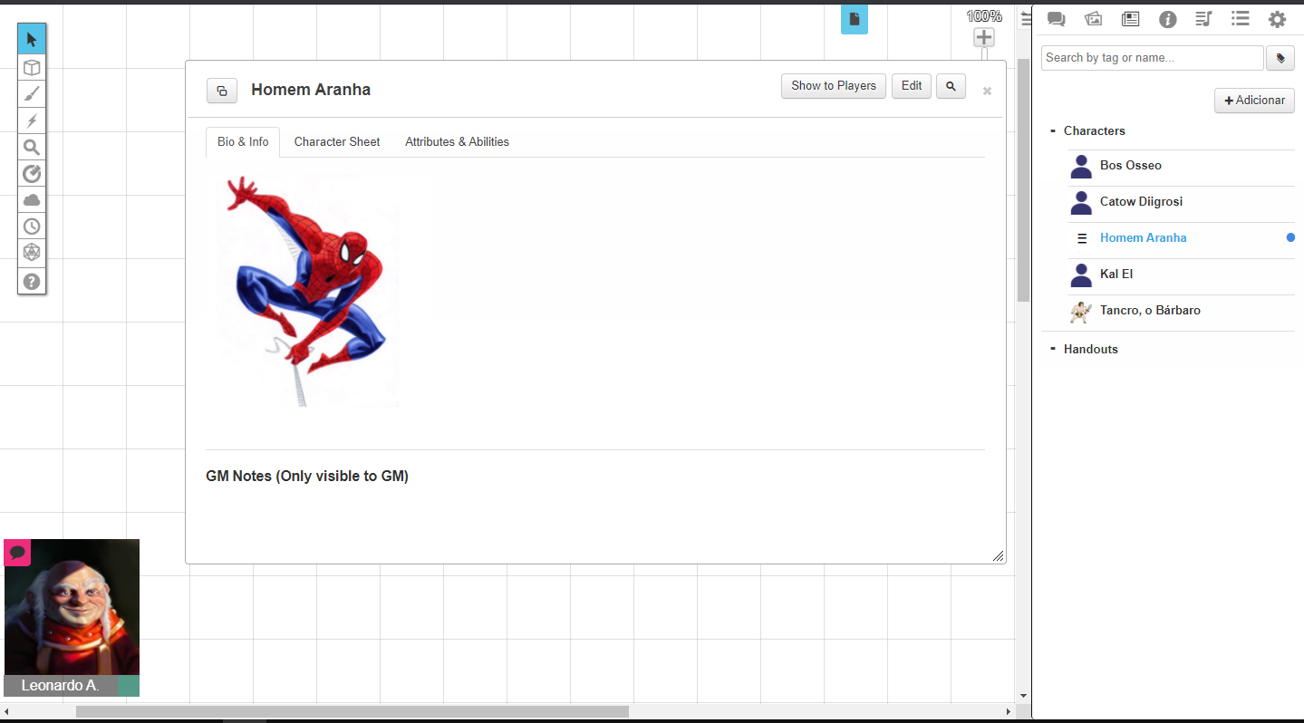Click Show to Players button

(x=834, y=86)
